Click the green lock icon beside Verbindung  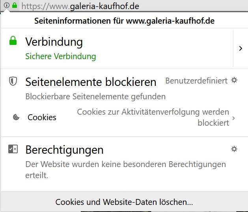coord(13,41)
